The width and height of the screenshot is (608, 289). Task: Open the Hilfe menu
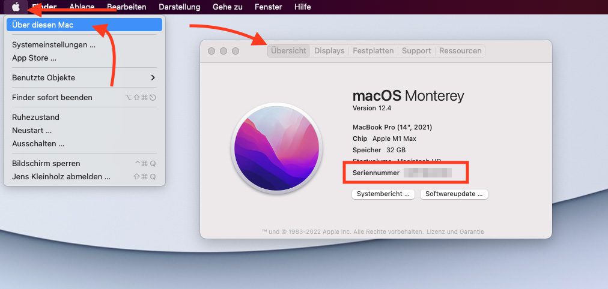click(x=302, y=7)
